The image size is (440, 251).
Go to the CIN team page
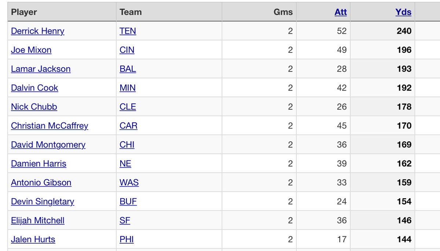pyautogui.click(x=127, y=50)
